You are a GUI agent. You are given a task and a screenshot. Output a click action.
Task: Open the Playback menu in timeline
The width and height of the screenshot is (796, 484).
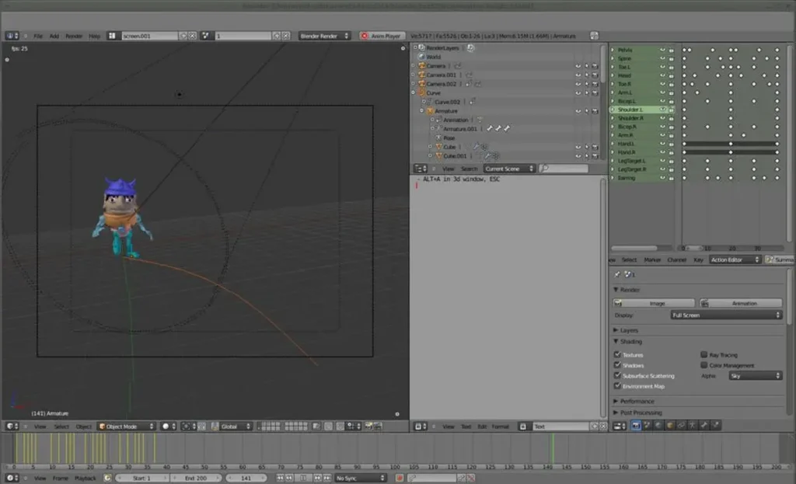86,478
